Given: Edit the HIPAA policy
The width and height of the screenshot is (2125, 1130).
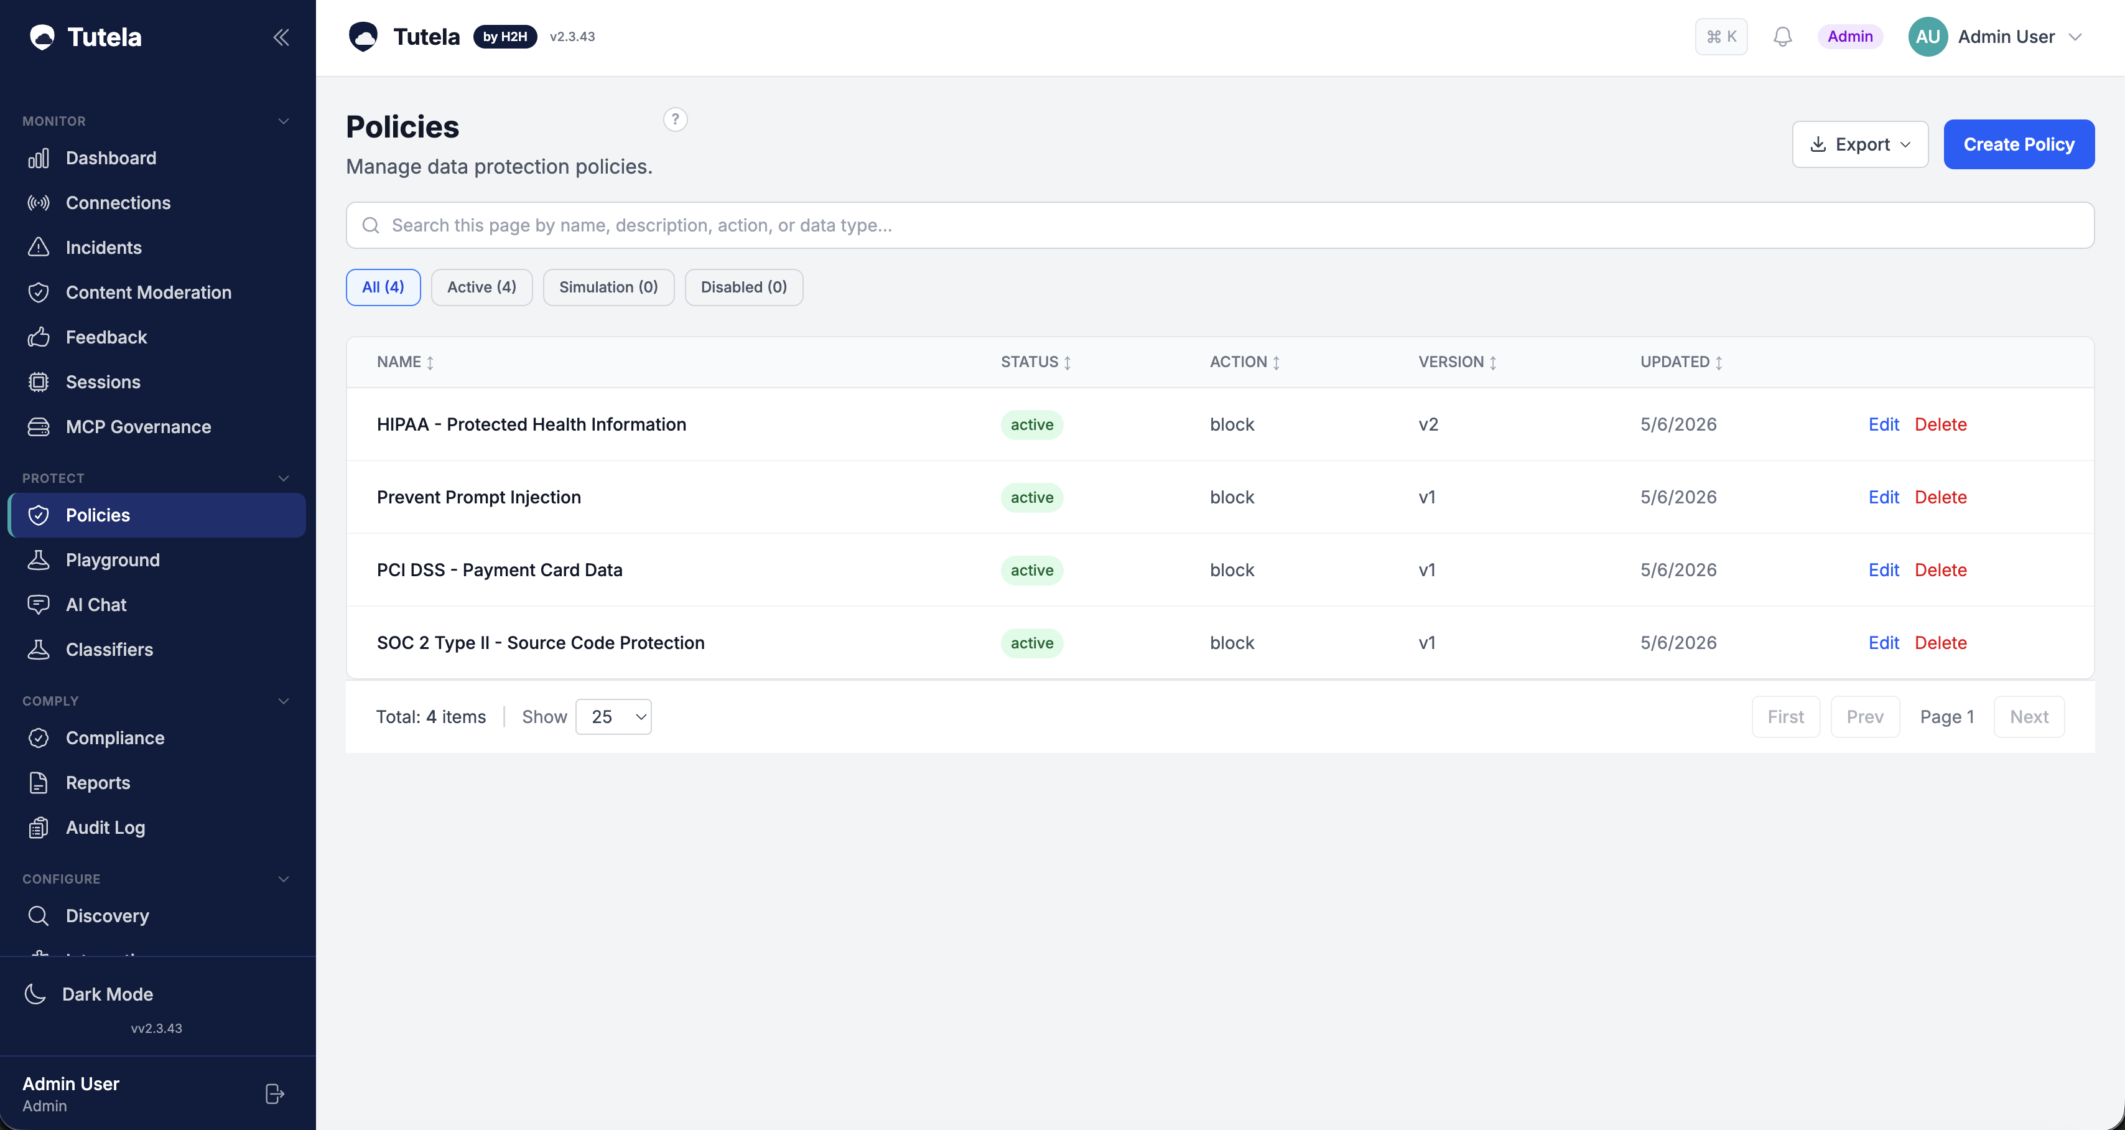Looking at the screenshot, I should click(1883, 424).
